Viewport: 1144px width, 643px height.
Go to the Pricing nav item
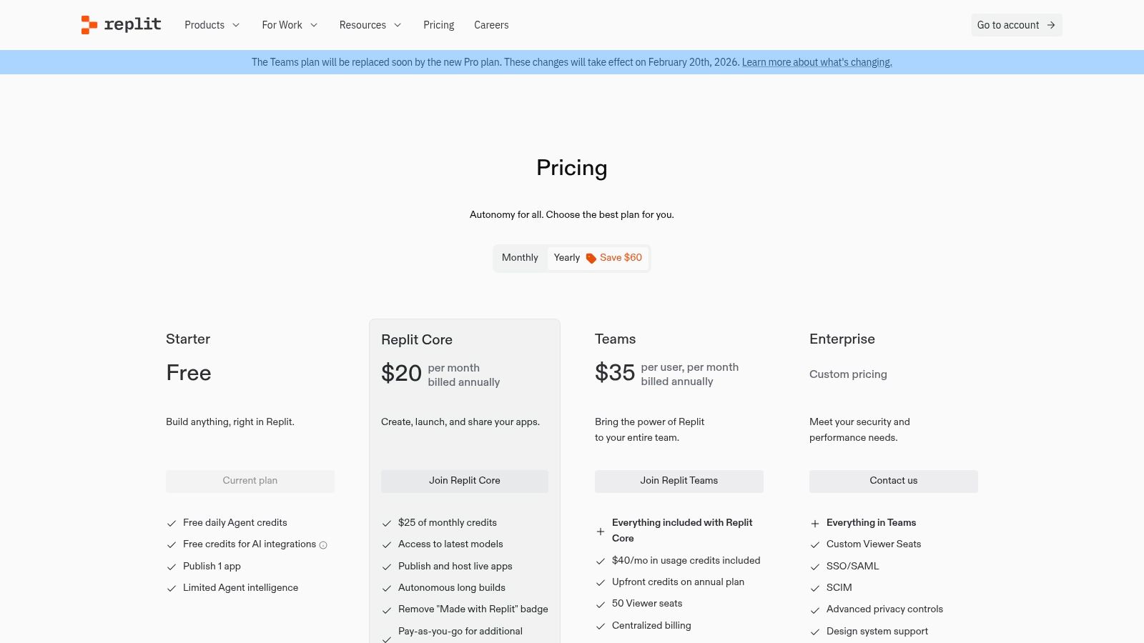tap(438, 25)
